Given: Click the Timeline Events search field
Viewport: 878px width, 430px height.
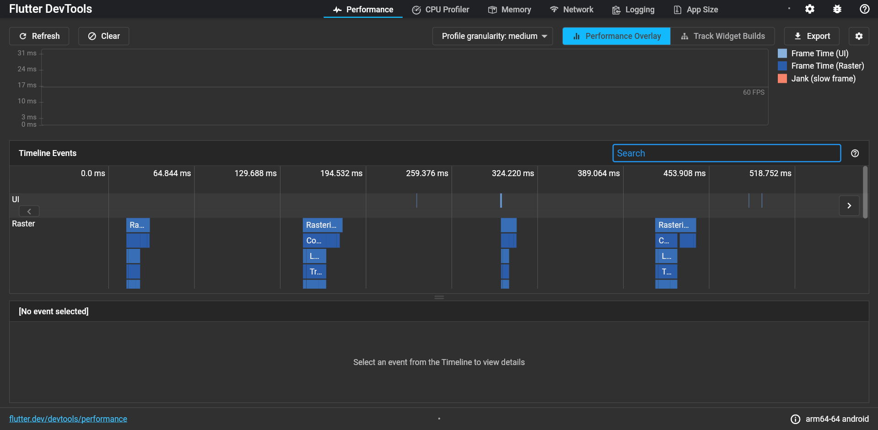Looking at the screenshot, I should point(726,153).
